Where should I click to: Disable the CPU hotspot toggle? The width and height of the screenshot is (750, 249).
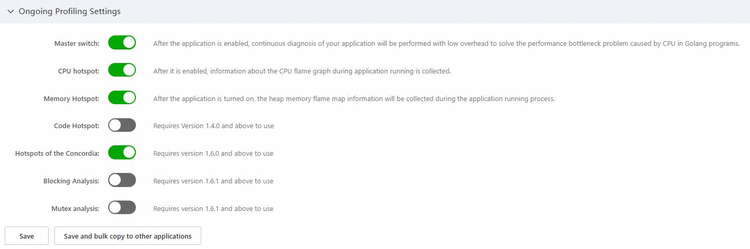click(x=122, y=70)
